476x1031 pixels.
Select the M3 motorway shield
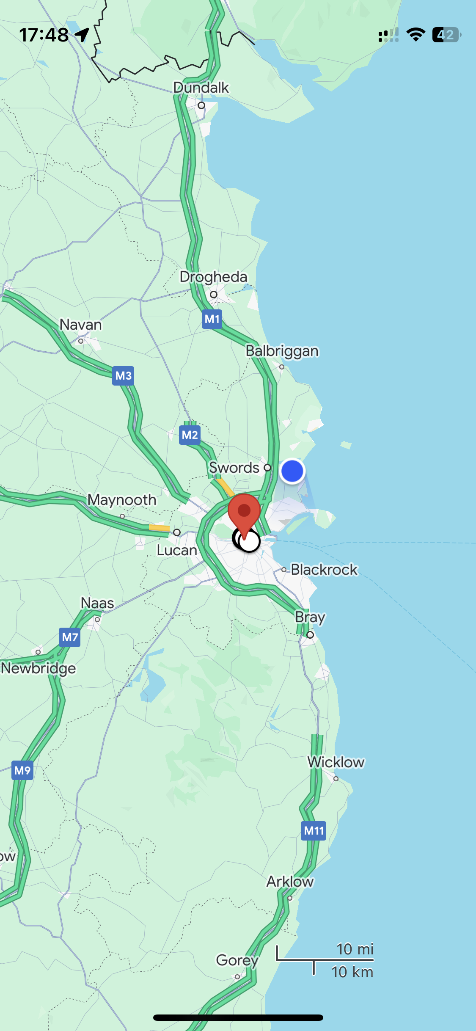pos(123,375)
